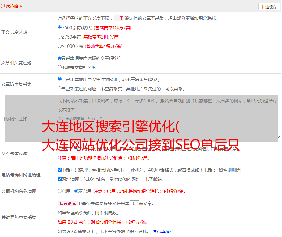Click the 快速保存 button

[x=269, y=7]
